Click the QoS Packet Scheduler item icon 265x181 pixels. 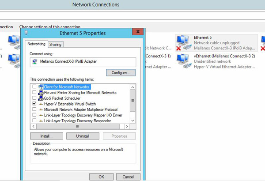41,98
